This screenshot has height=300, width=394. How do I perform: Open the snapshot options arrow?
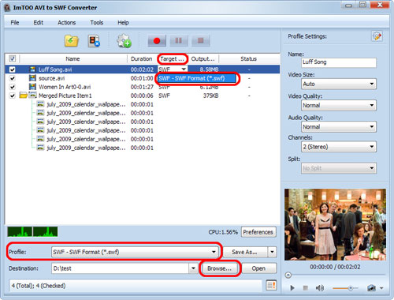click(x=381, y=288)
